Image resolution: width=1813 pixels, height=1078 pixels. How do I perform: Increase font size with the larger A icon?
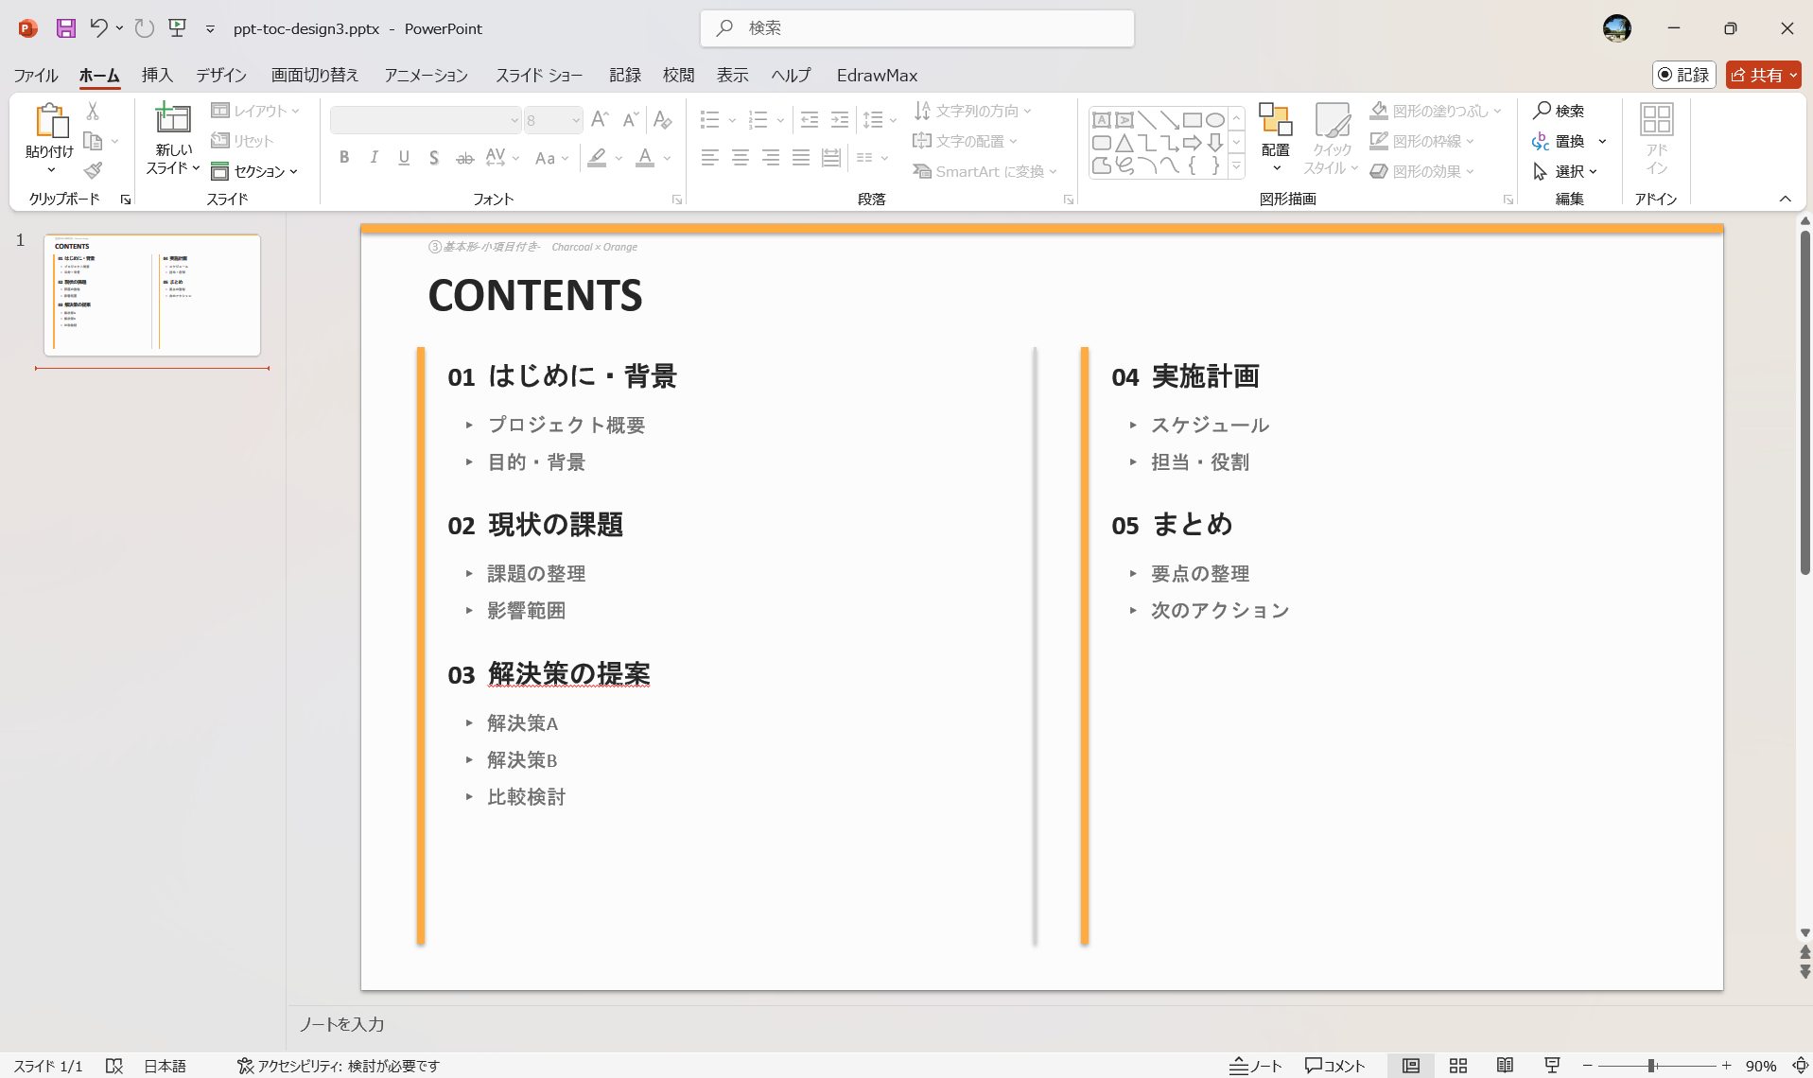(600, 120)
